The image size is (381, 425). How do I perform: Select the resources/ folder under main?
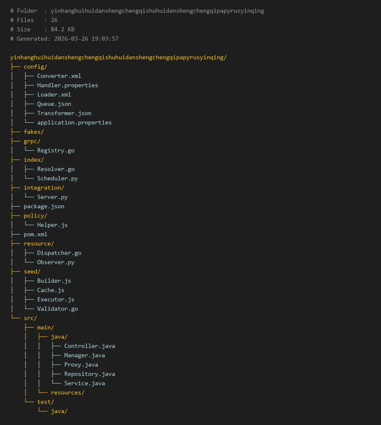67,392
